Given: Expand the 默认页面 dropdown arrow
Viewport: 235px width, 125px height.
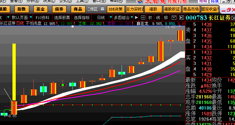Looking at the screenshot, I should point(31,17).
